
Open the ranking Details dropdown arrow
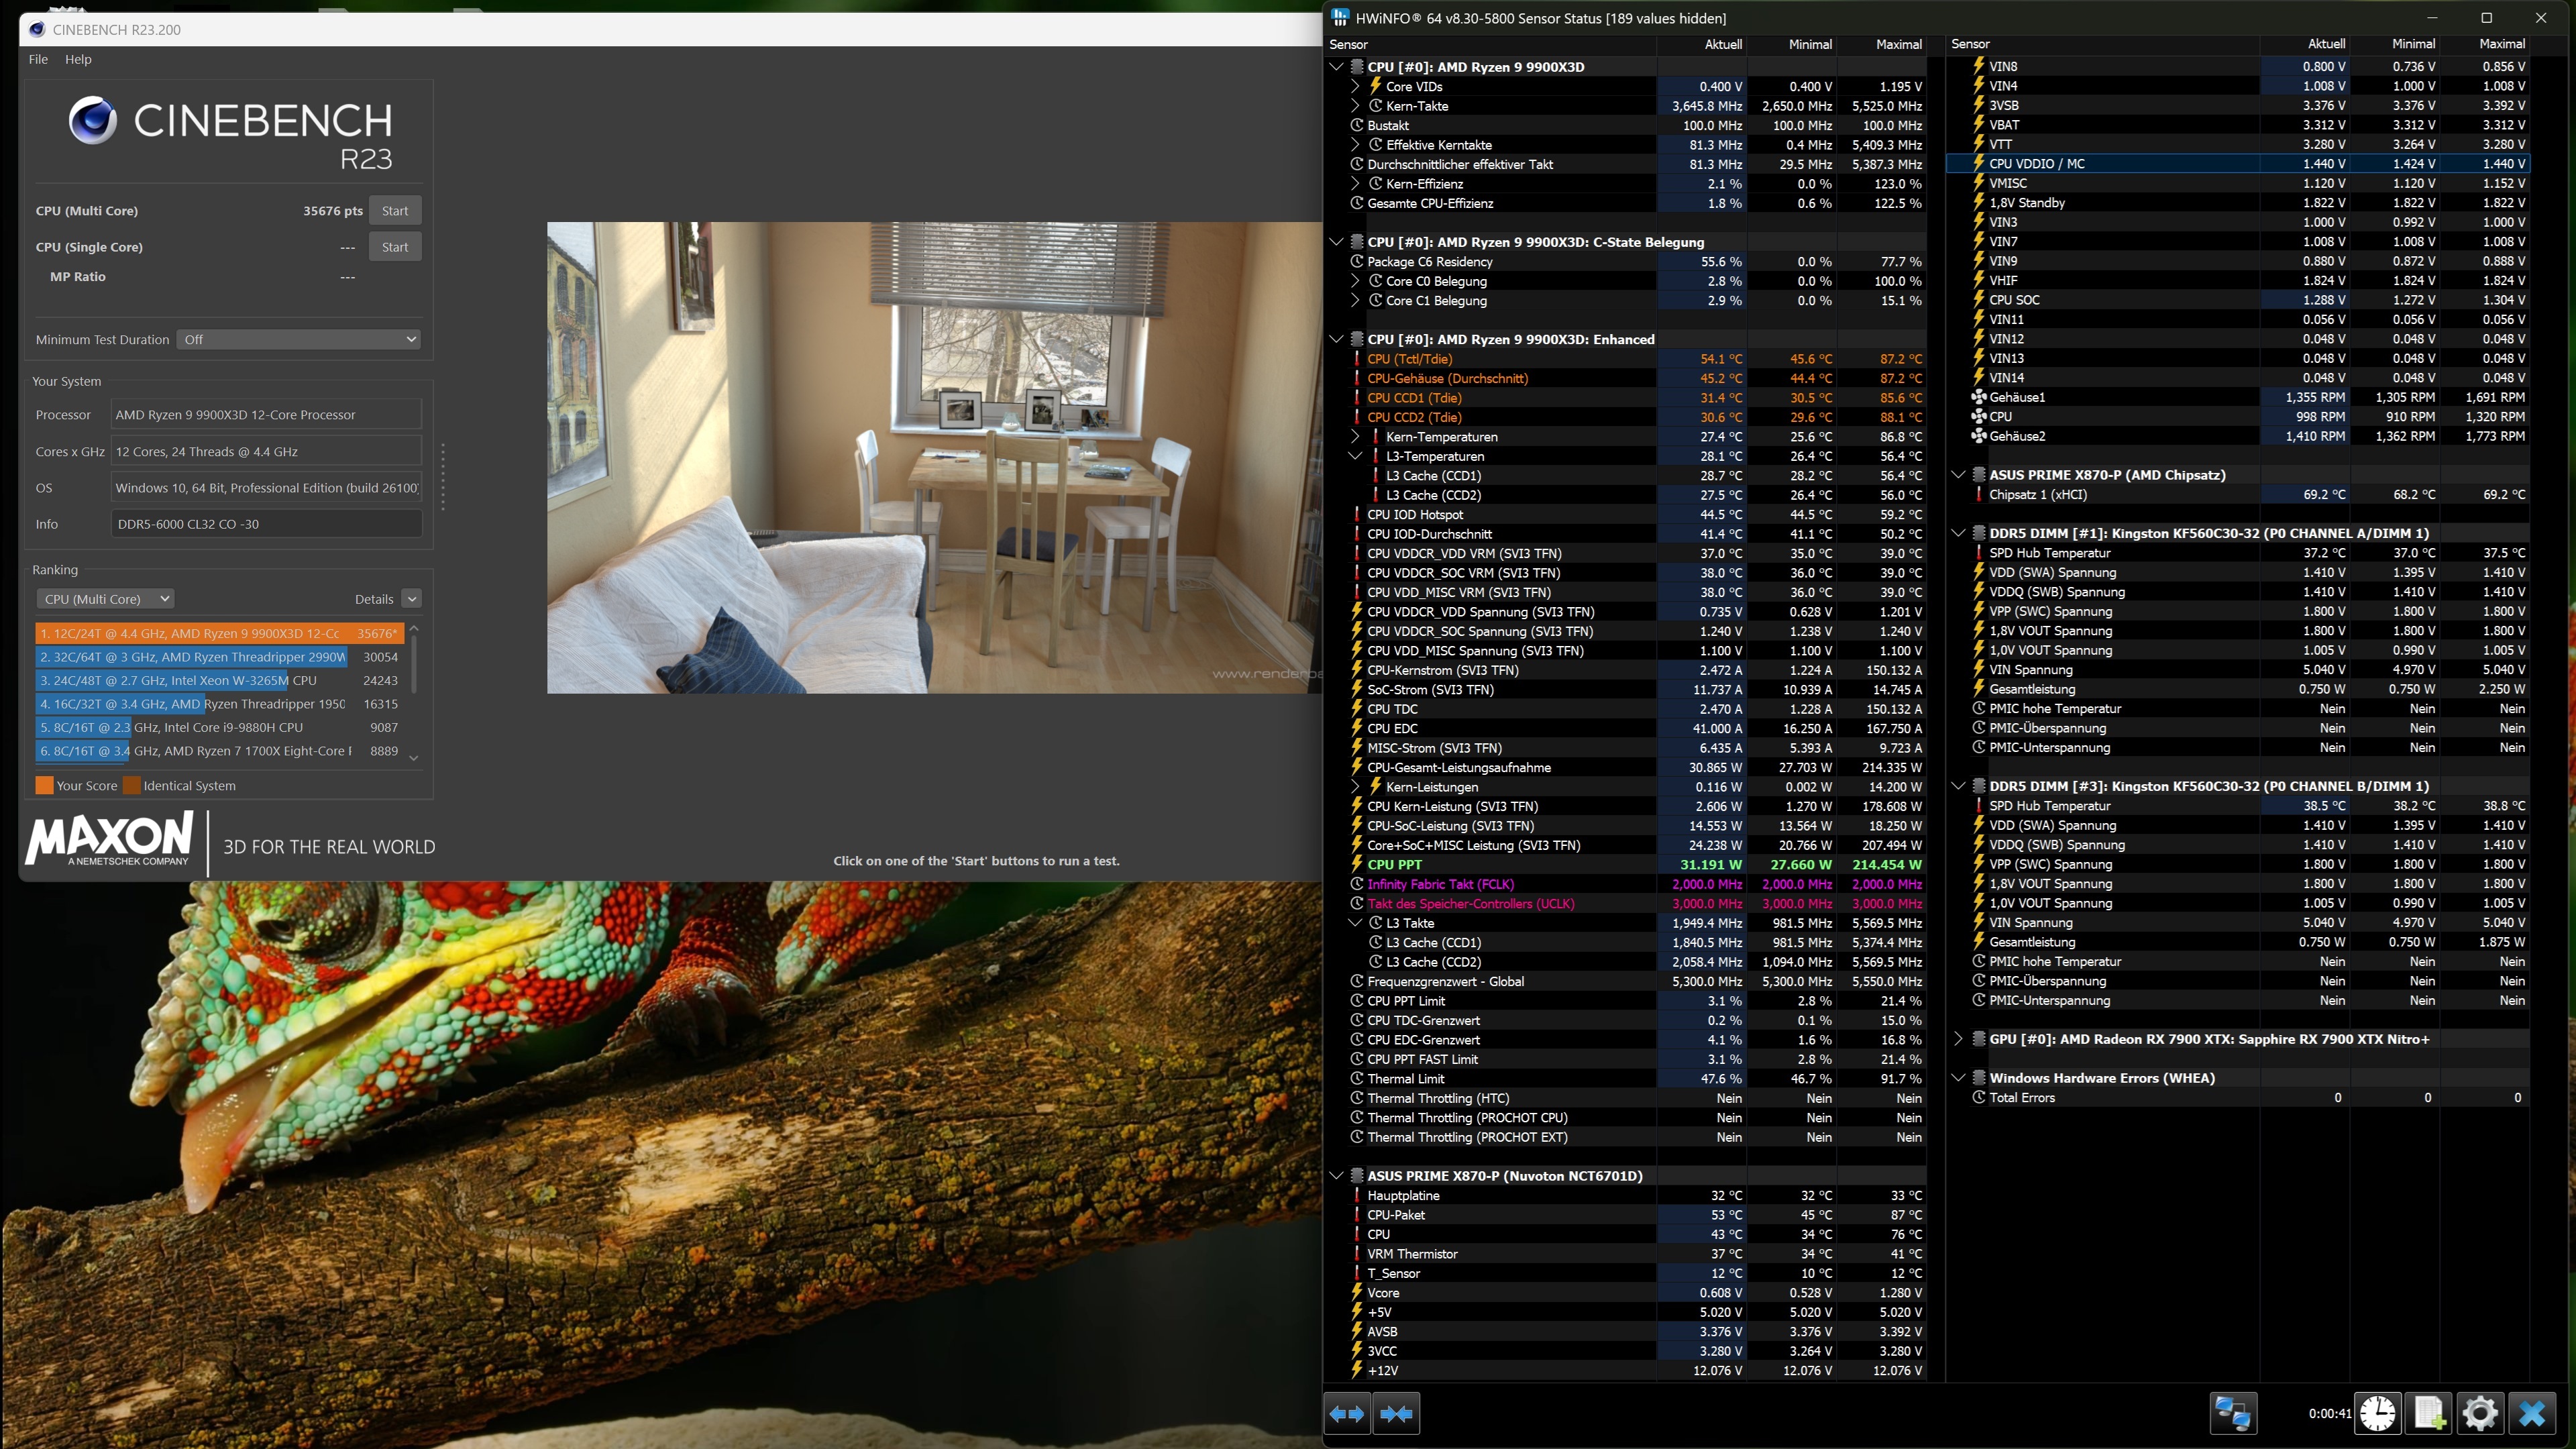pyautogui.click(x=411, y=599)
